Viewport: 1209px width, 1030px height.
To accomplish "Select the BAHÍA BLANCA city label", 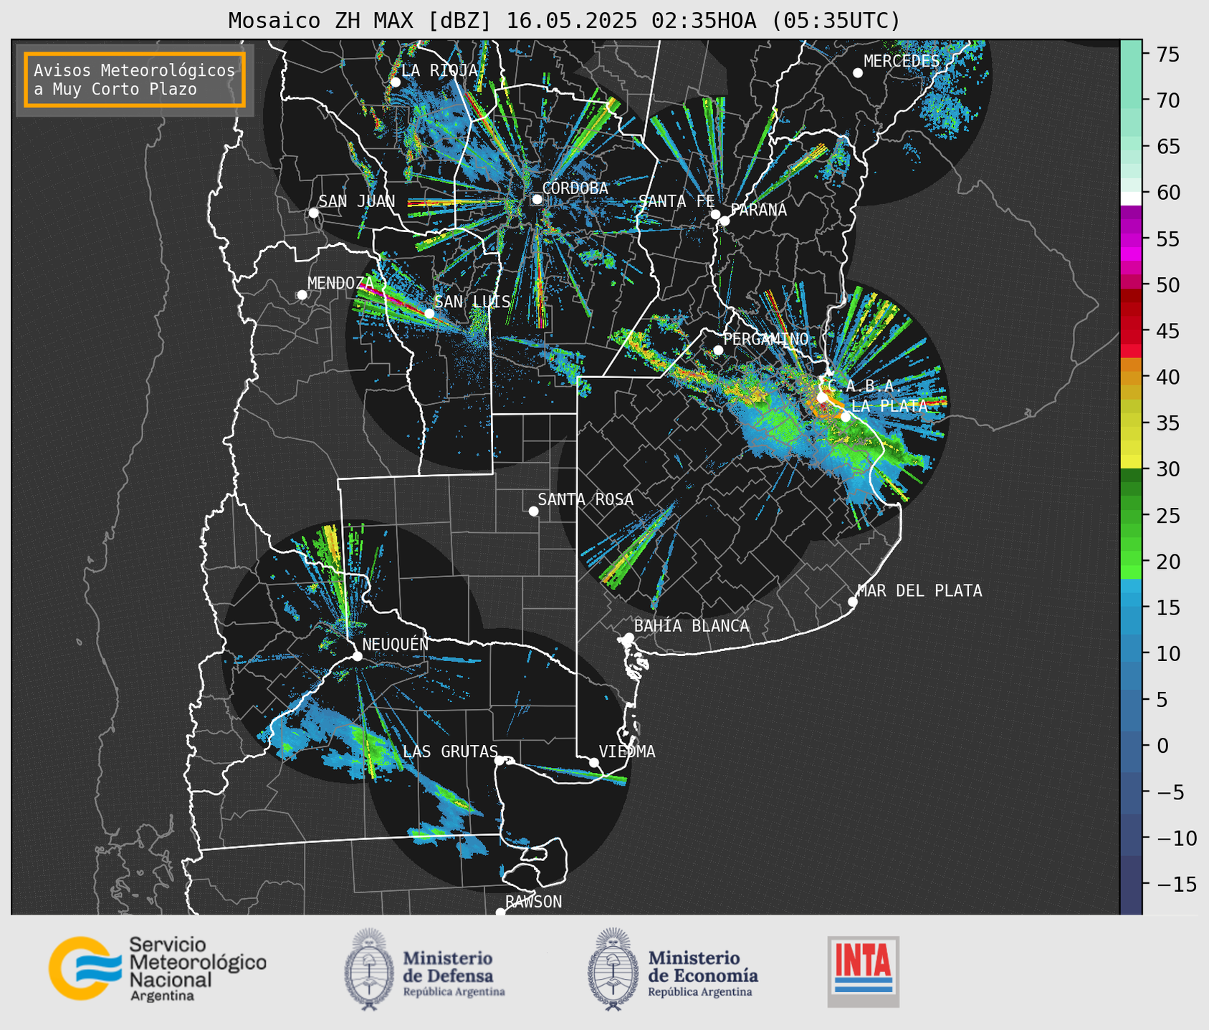I will (692, 626).
